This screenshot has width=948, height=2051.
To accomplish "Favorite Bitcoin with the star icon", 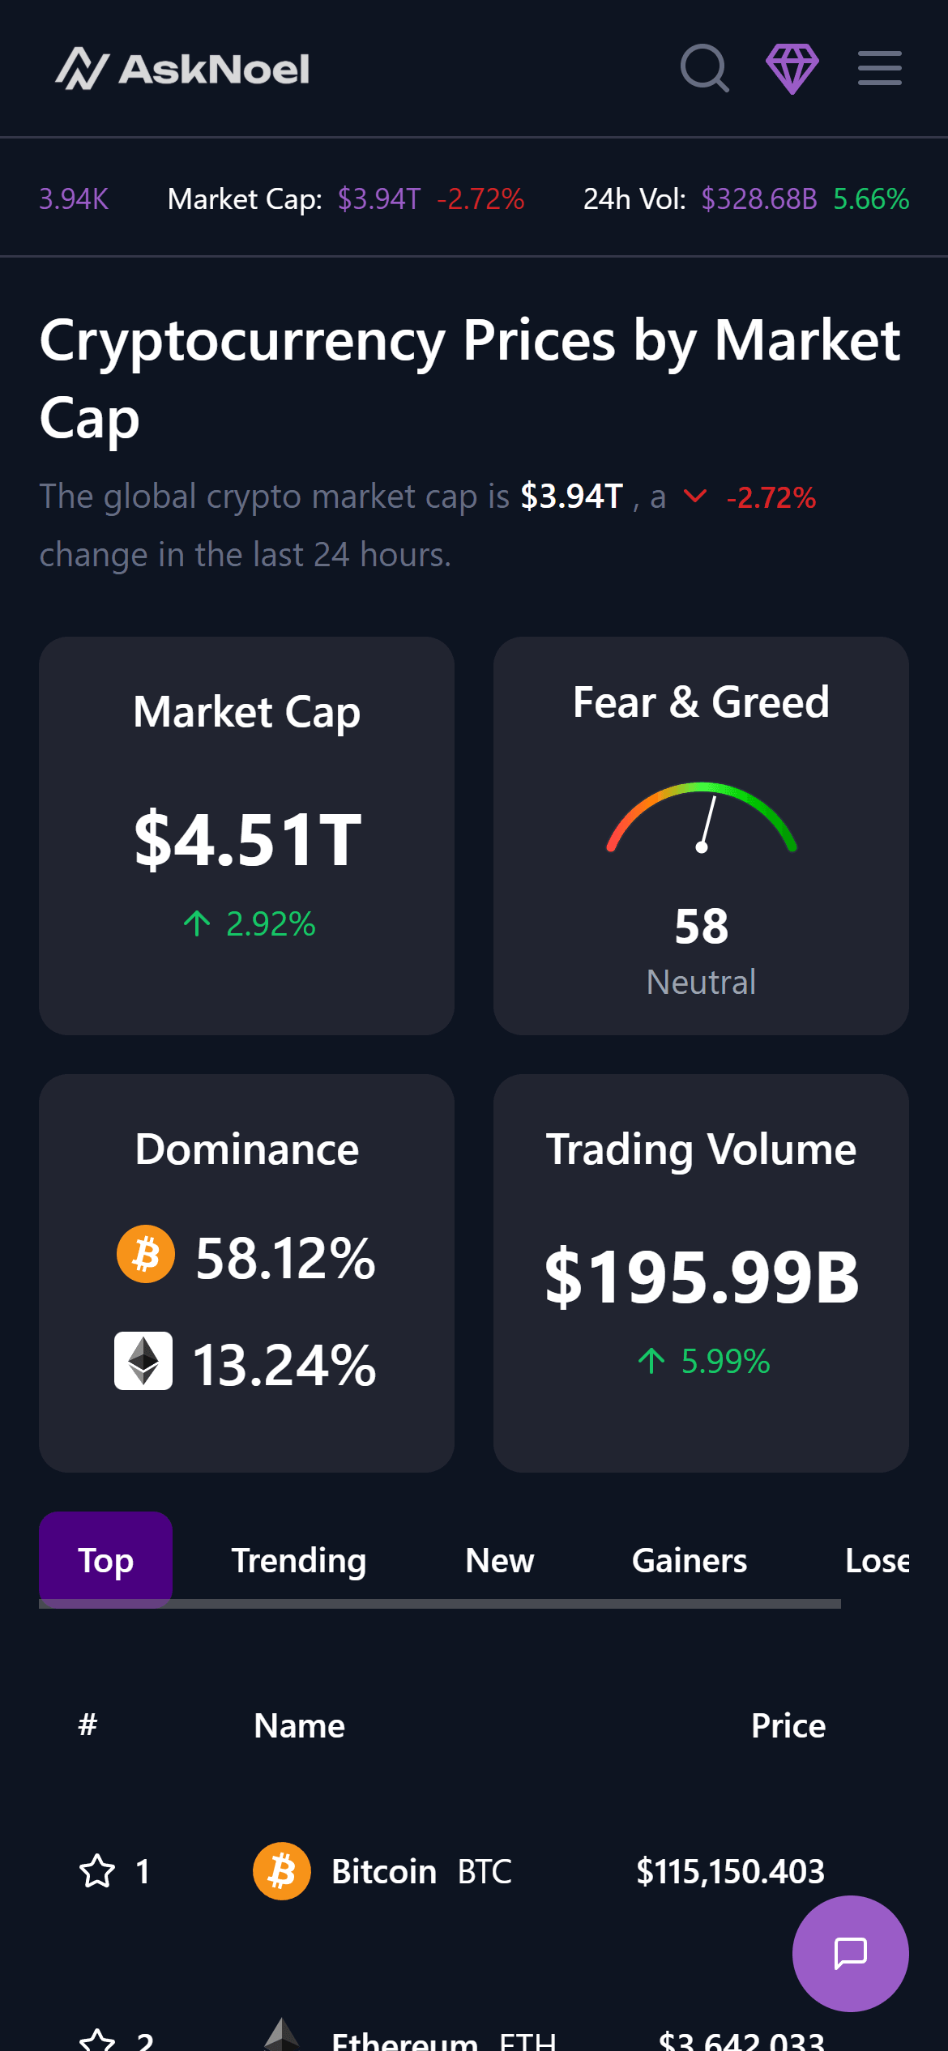I will click(97, 1871).
